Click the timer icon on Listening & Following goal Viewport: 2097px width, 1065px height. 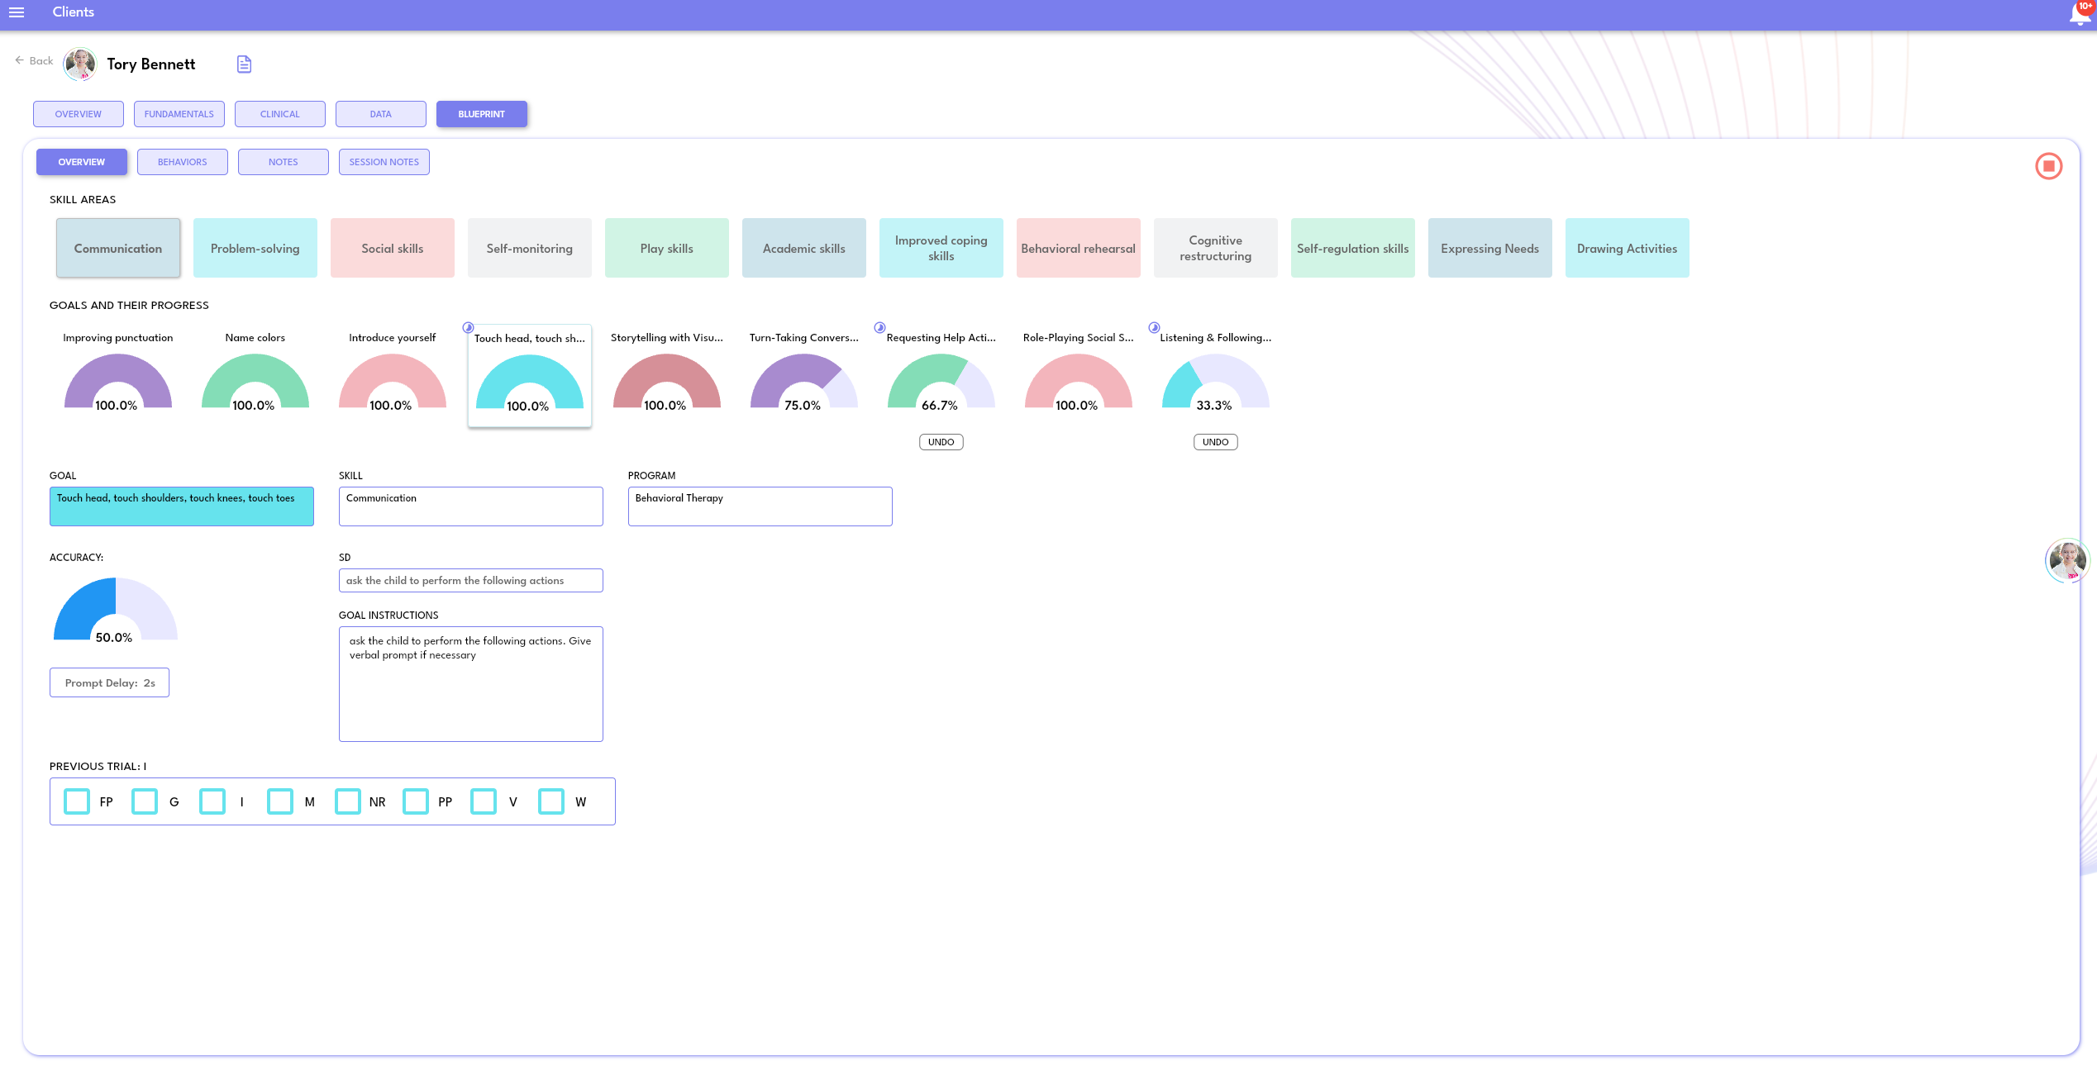pos(1154,327)
